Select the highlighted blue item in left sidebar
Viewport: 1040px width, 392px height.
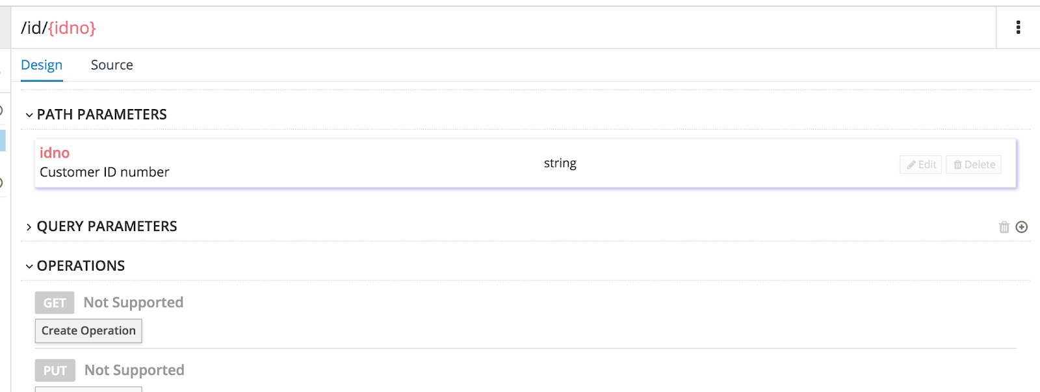coord(3,140)
